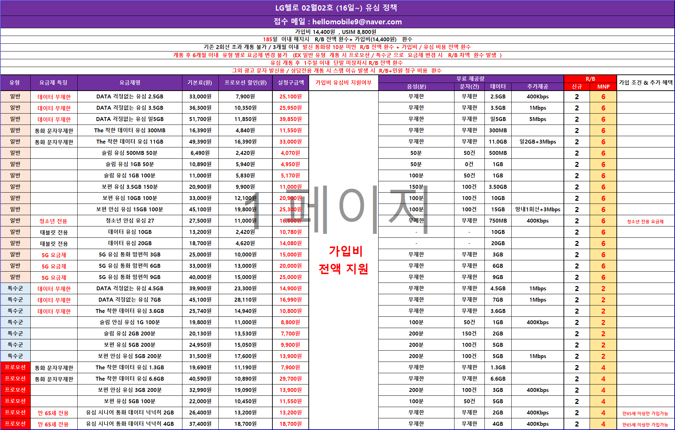This screenshot has height=430, width=675.
Task: Click the '신규' sub-header
Action: (577, 86)
